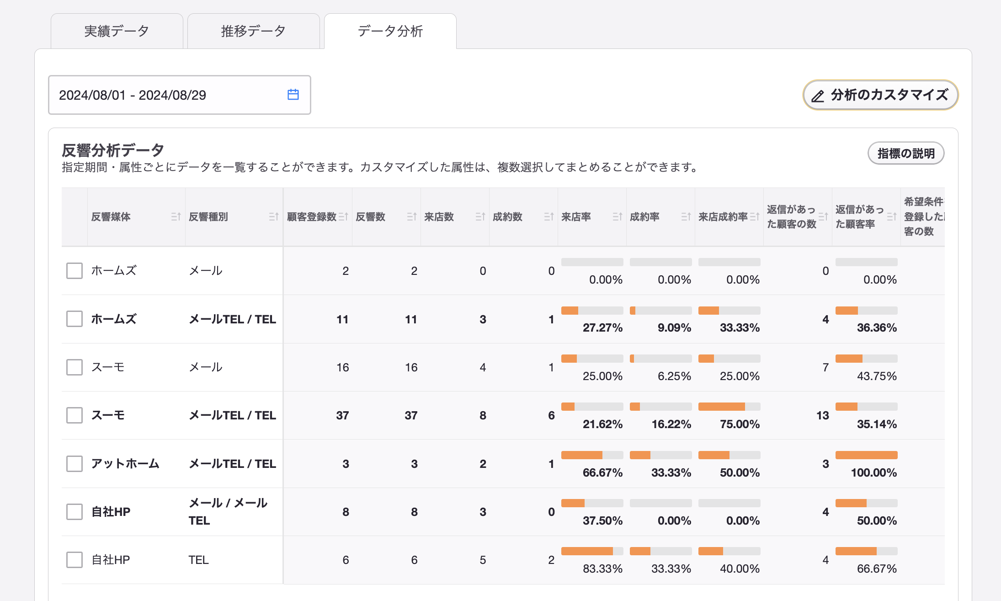Image resolution: width=1001 pixels, height=601 pixels.
Task: Select the データ分析 tab
Action: (390, 31)
